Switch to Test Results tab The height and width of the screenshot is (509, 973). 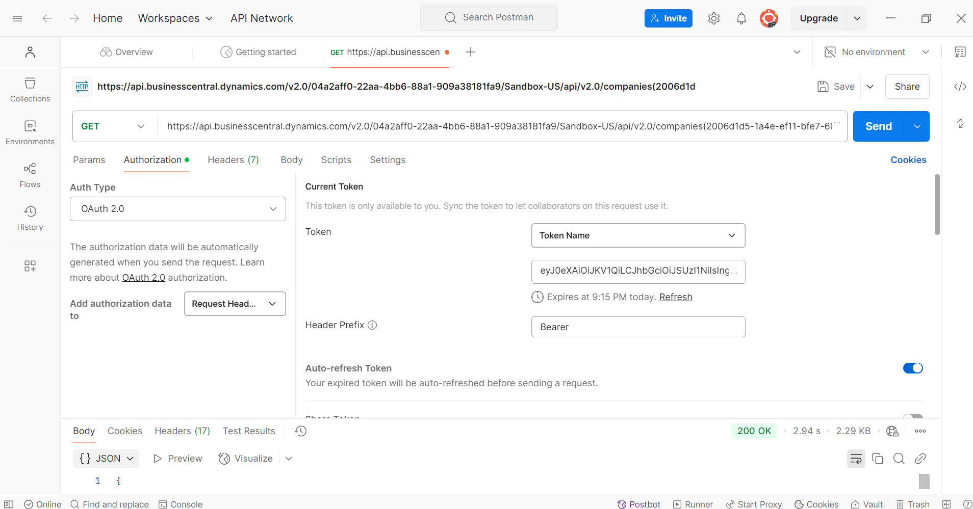pyautogui.click(x=249, y=431)
